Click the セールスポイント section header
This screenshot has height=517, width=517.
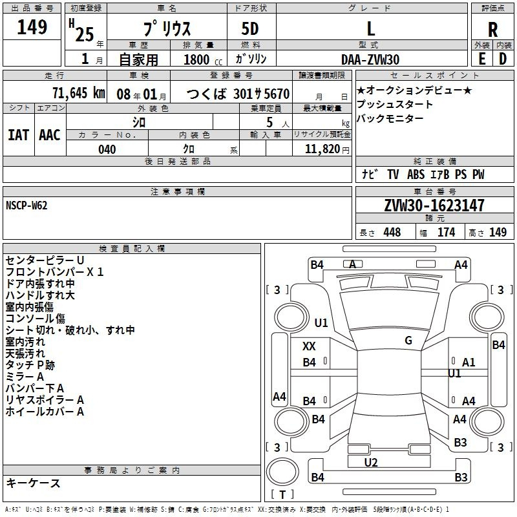tap(434, 75)
